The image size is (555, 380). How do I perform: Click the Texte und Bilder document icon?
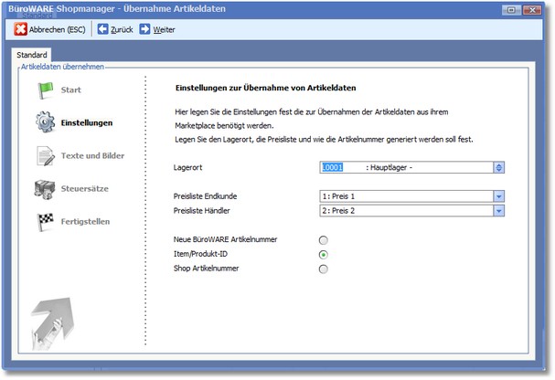click(45, 155)
